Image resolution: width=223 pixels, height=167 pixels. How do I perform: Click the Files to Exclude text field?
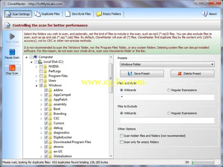pos(167,120)
